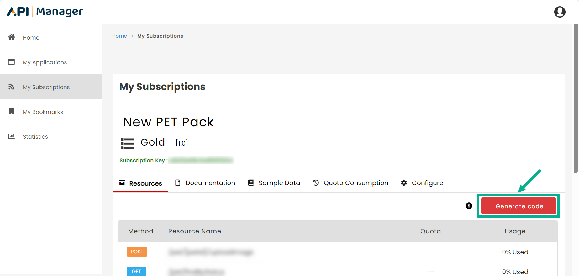Open the Sample Data tab
Screen dimensions: 579x276
(274, 183)
